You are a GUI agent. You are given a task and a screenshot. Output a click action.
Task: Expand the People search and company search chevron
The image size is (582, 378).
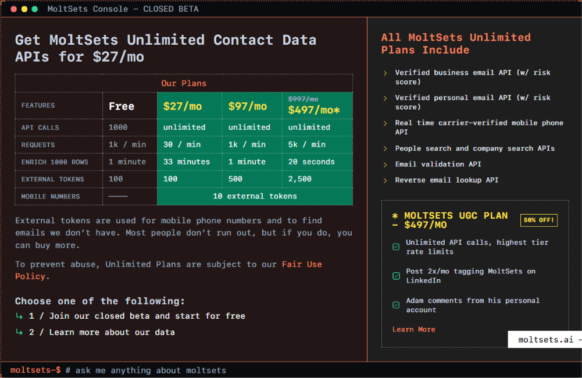385,148
